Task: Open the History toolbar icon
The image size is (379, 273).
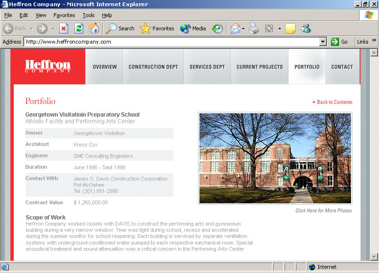Action: pos(217,28)
